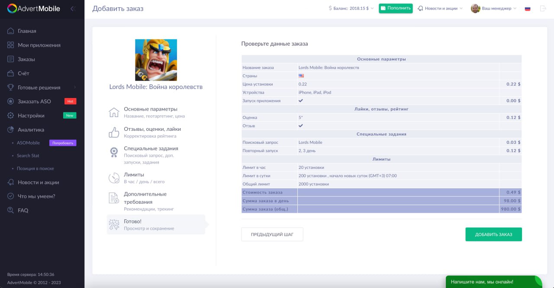Screen dimensions: 554x288
Task: Click the Lords Mobile app thumbnail
Action: coord(156,60)
